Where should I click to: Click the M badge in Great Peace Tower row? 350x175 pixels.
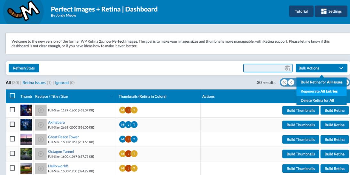[122, 139]
